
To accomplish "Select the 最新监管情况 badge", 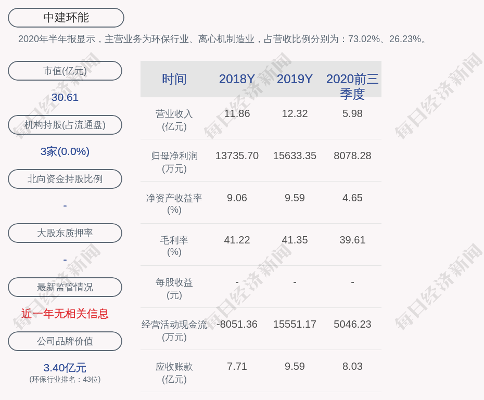I will (x=65, y=287).
